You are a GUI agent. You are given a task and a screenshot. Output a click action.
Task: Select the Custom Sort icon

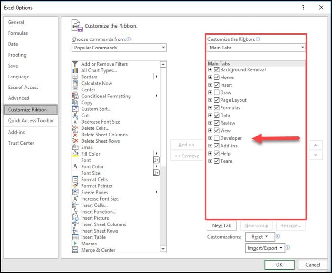(x=75, y=109)
